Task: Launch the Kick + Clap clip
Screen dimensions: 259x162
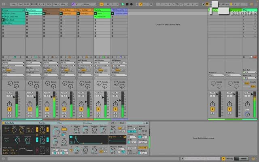Action: tap(3, 13)
